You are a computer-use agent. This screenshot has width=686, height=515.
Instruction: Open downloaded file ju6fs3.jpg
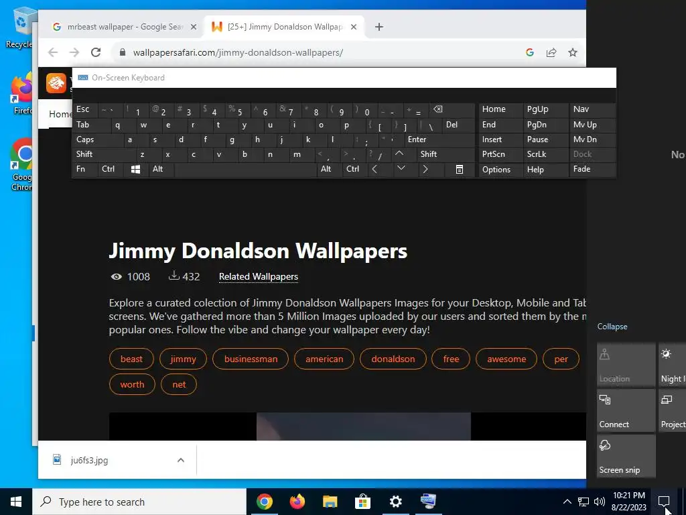(89, 460)
